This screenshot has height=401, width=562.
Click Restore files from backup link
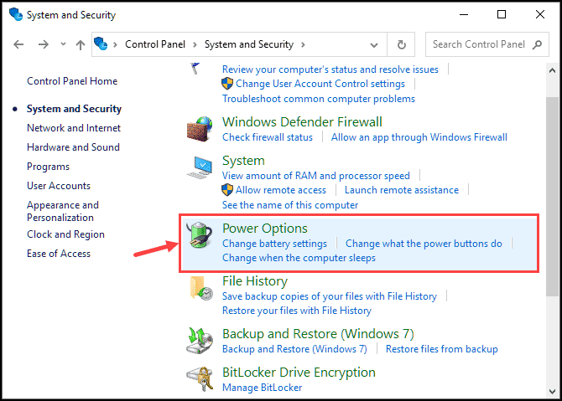click(441, 349)
